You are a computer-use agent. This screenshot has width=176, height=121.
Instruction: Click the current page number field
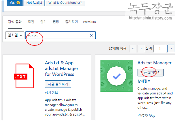160,49
